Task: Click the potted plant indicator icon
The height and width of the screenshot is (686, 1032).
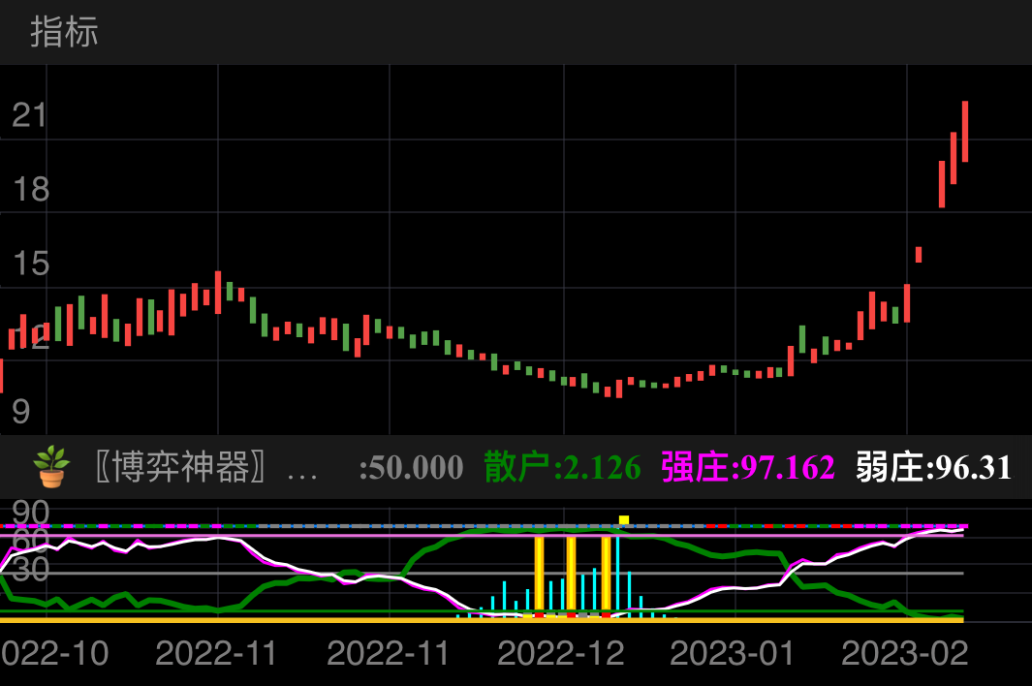Action: click(51, 467)
